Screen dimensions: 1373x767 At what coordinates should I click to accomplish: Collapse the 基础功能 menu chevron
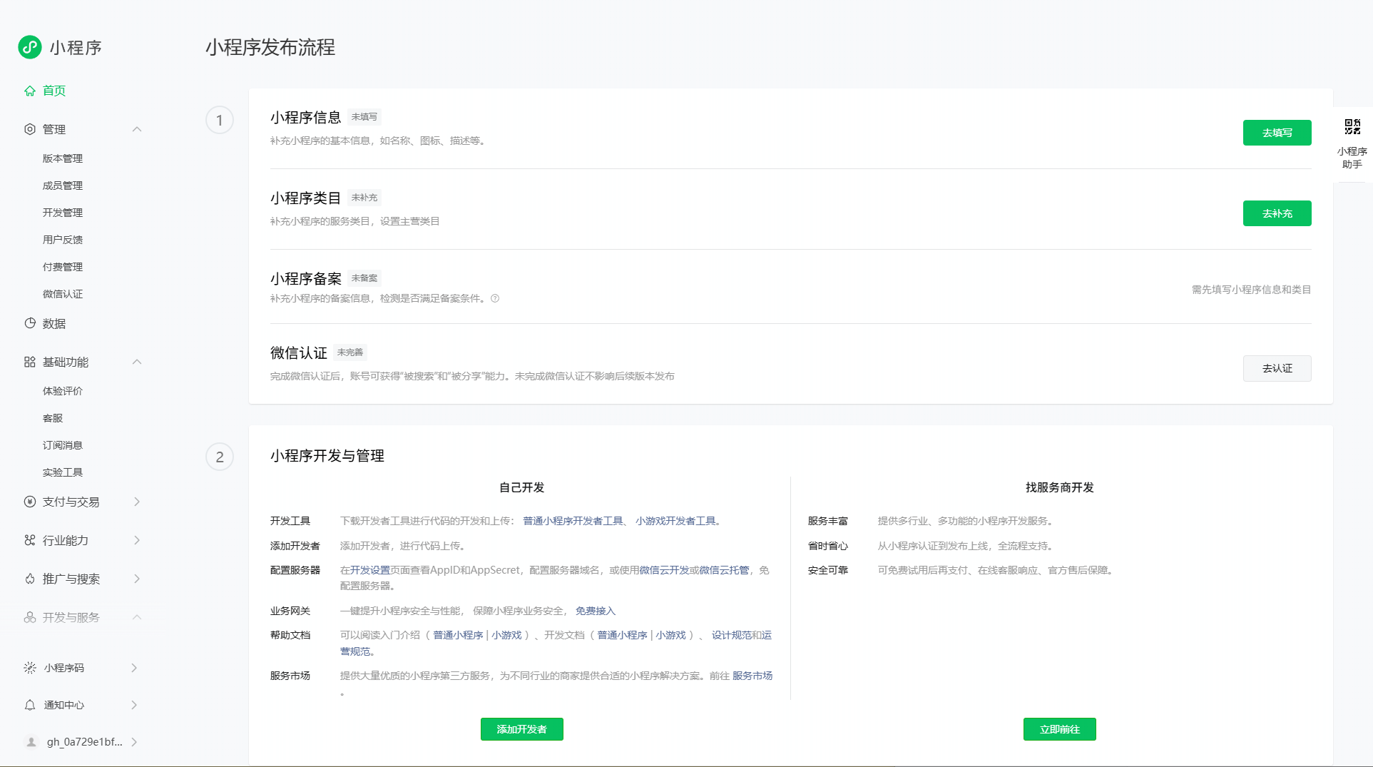click(137, 362)
